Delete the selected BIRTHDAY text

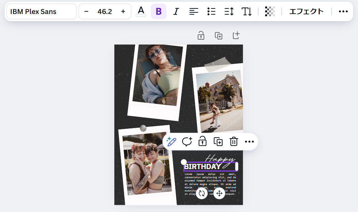point(234,141)
